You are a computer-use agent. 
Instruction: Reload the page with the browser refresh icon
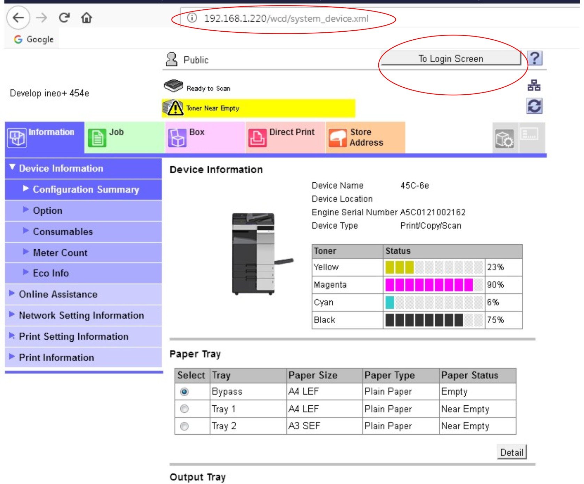[x=64, y=17]
